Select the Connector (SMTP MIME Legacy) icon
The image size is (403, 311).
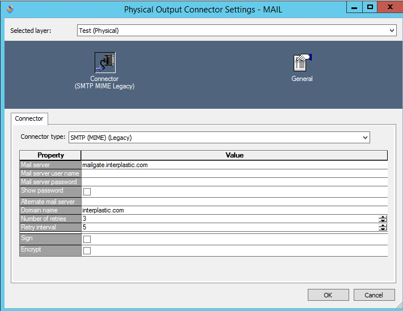(x=105, y=62)
